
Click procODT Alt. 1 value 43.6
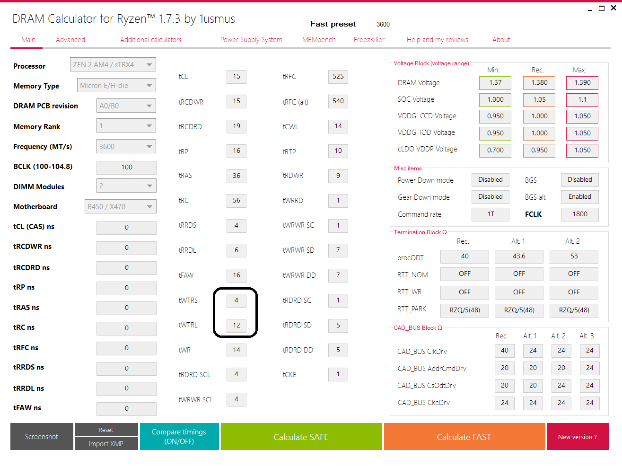point(519,256)
